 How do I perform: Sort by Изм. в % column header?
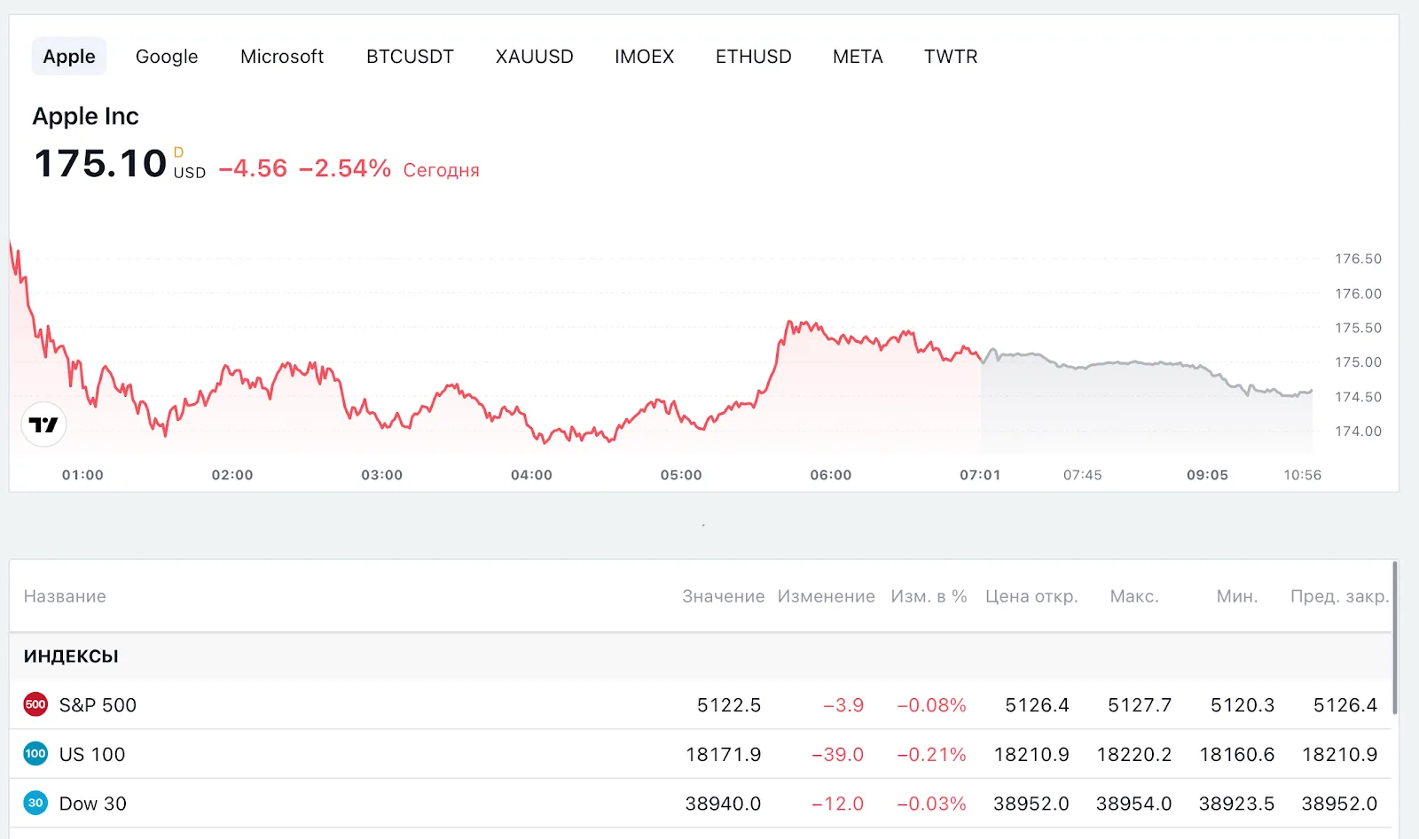[x=929, y=596]
